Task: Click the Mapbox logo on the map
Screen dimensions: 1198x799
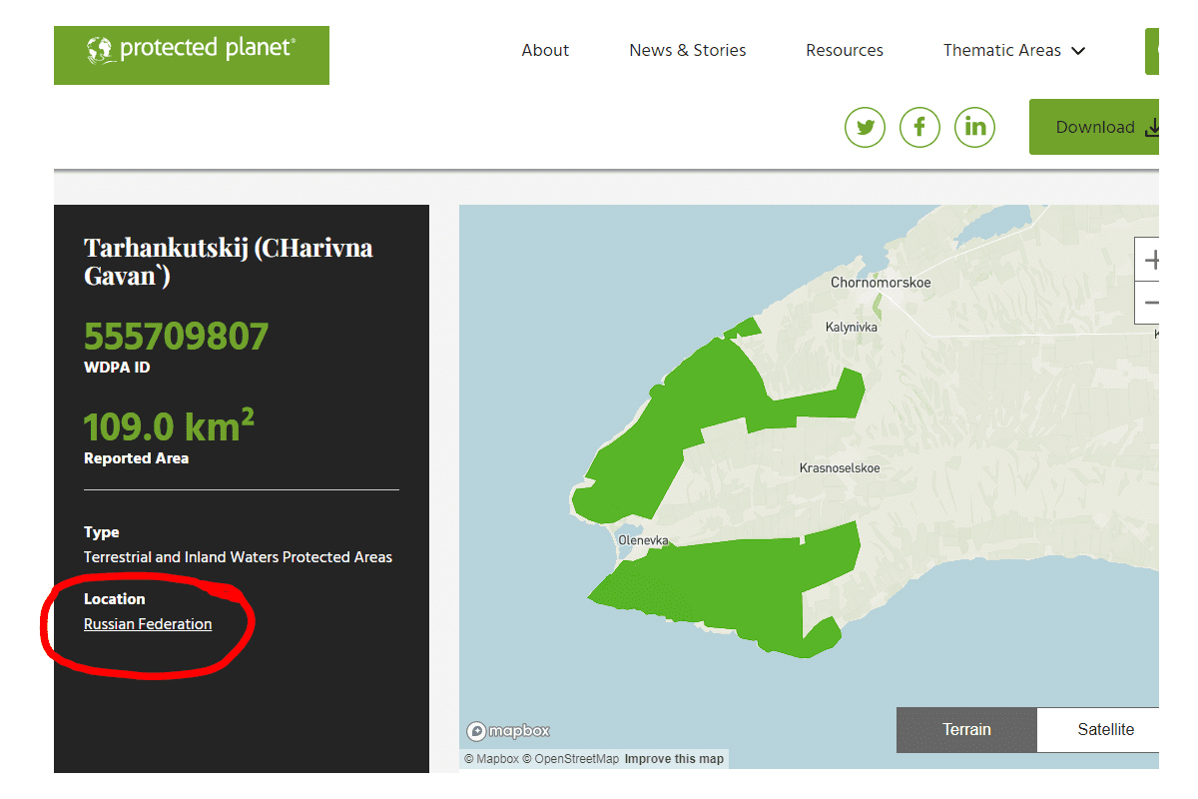Action: pos(508,731)
